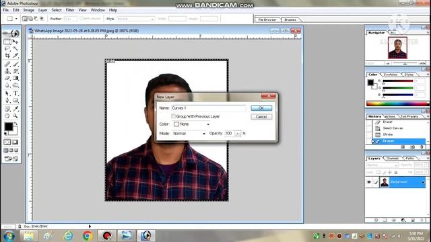This screenshot has height=242, width=431.
Task: Select the Blur tool
Action: click(7, 85)
